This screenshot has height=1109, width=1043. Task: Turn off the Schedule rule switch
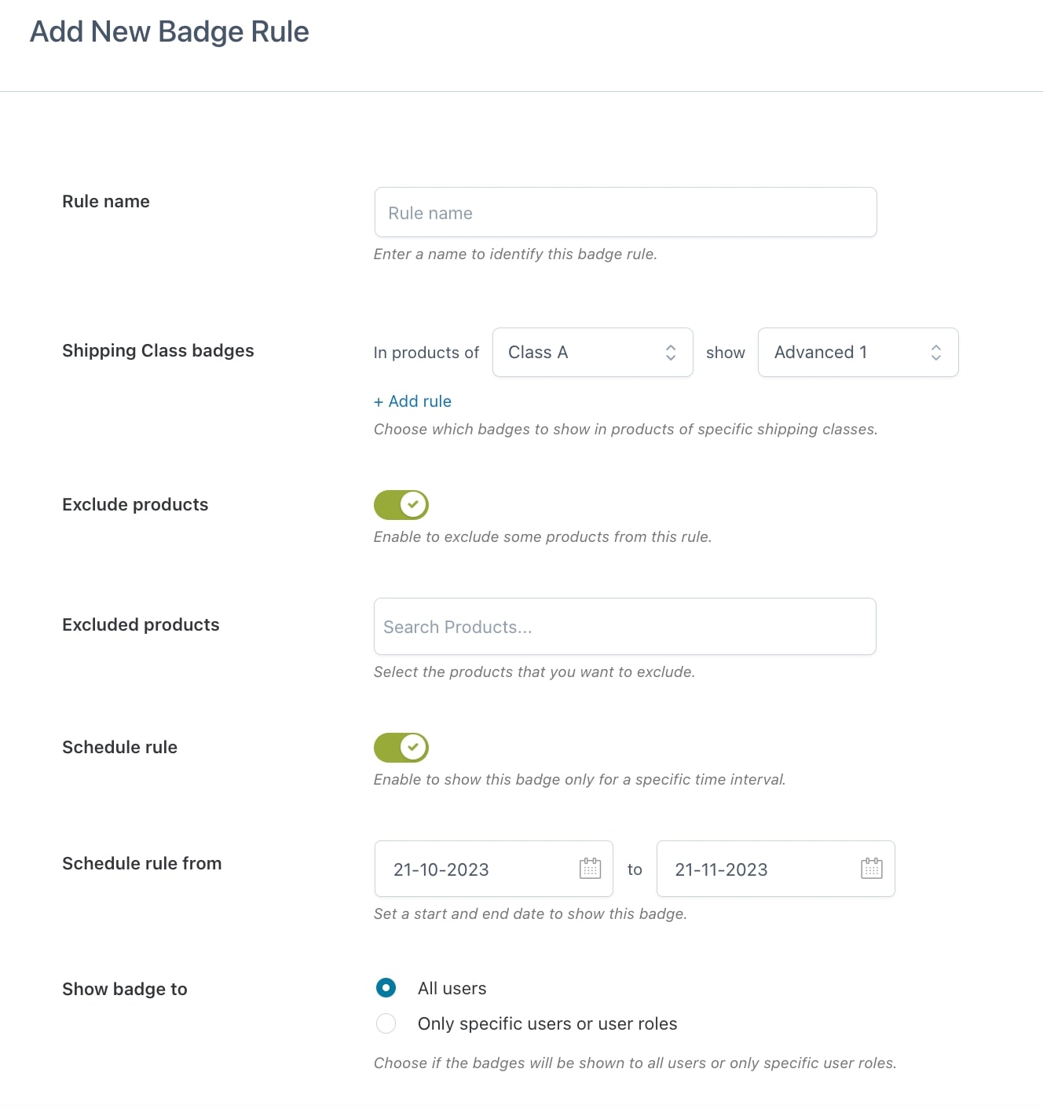pyautogui.click(x=401, y=747)
